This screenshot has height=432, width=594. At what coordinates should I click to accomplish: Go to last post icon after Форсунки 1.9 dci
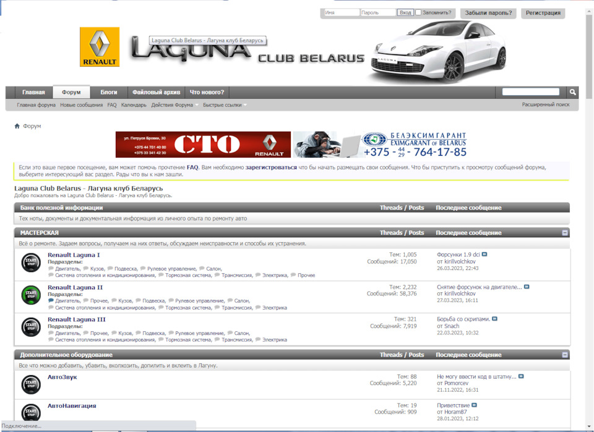coord(484,255)
